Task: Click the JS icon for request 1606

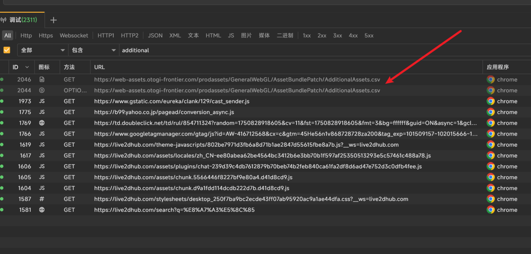Action: pyautogui.click(x=42, y=166)
